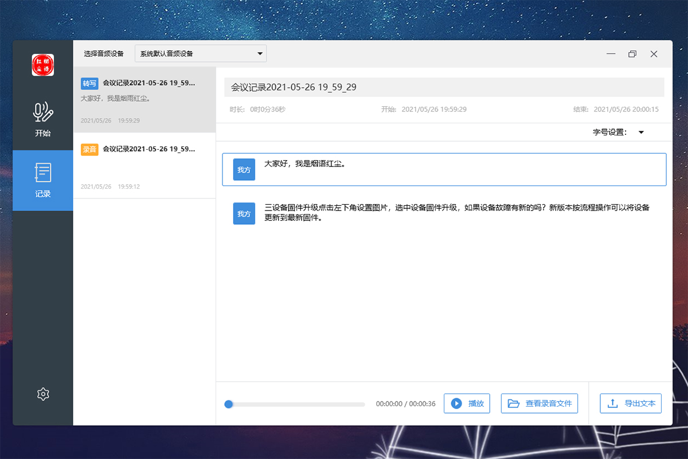Click the blue 转写 tag badge
This screenshot has width=688, height=459.
pyautogui.click(x=89, y=83)
